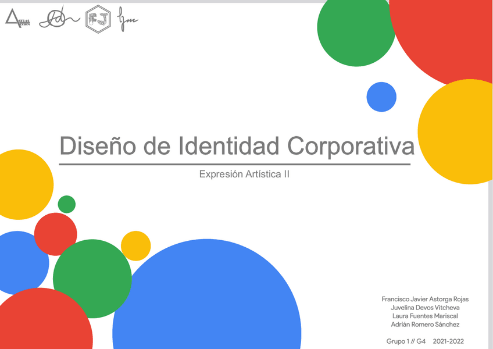The width and height of the screenshot is (493, 349).
Task: Click the horizontal divider line below the title
Action: (x=235, y=165)
